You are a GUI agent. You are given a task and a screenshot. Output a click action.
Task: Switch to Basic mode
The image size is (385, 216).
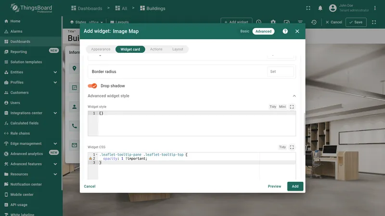tap(244, 31)
